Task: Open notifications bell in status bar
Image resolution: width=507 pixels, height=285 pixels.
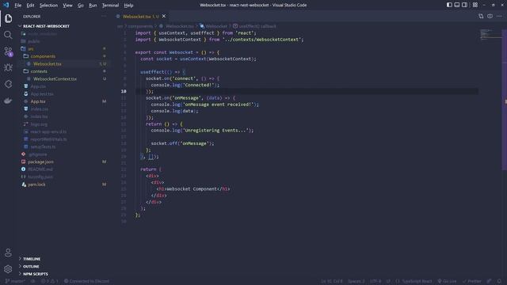Action: tap(500, 281)
